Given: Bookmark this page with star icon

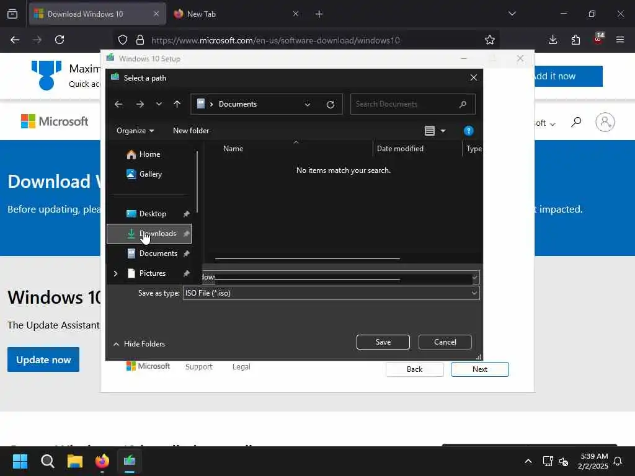Looking at the screenshot, I should tap(490, 40).
